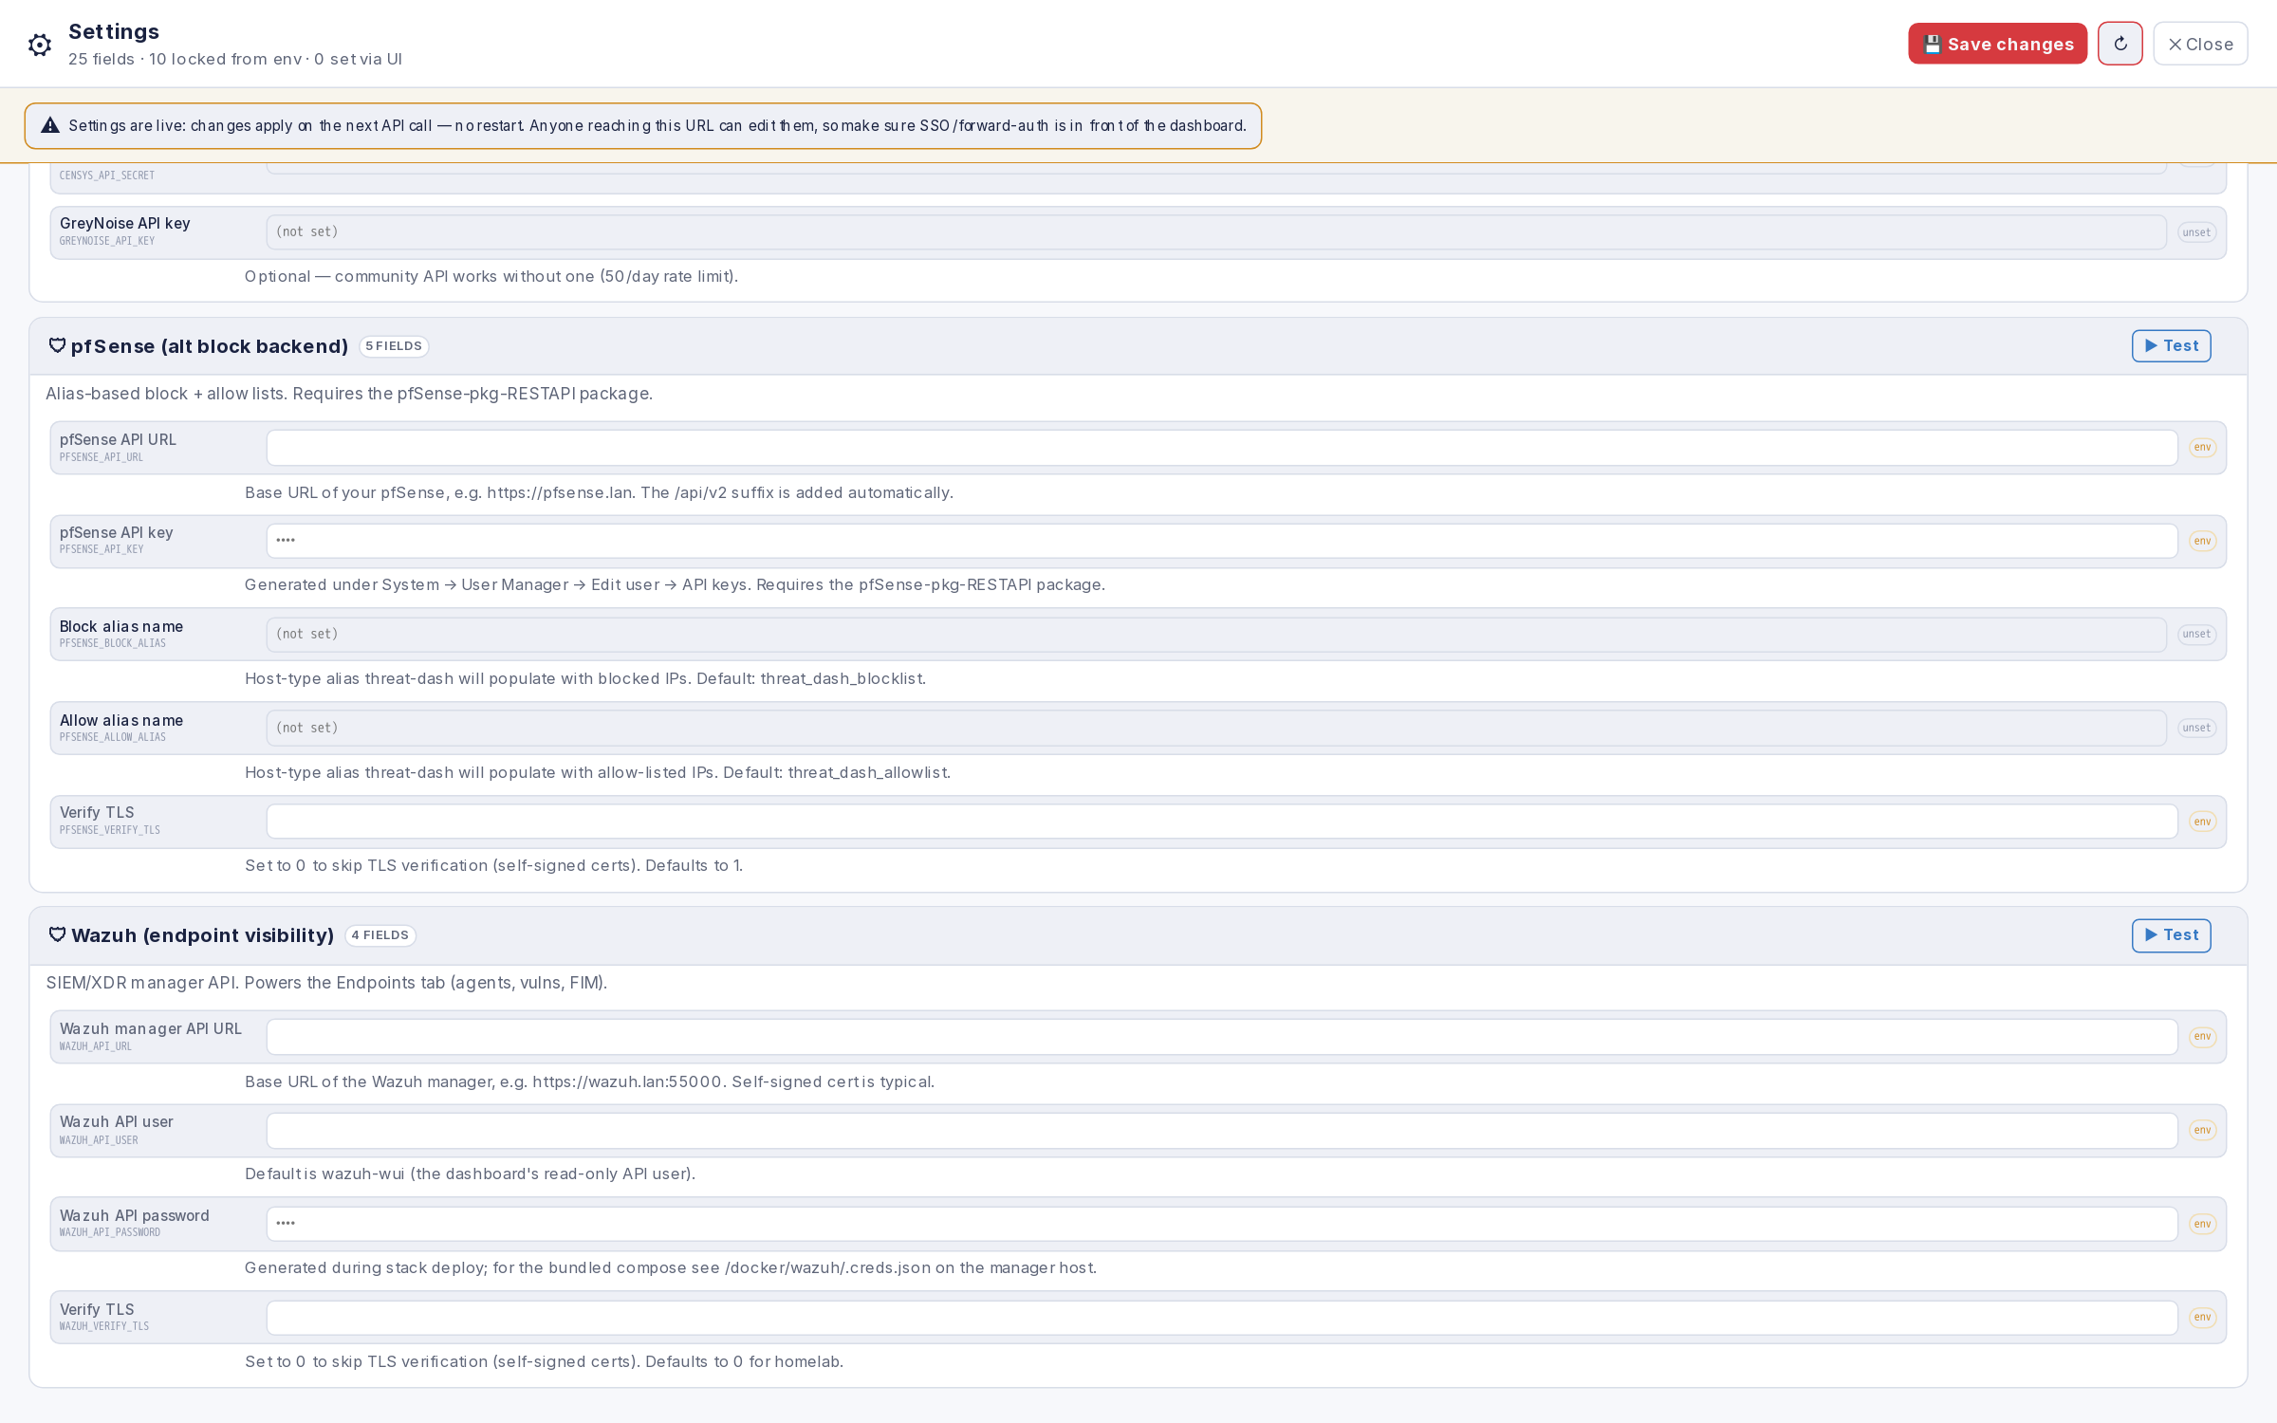Click 'Optional — community API works without one' hint

[491, 276]
